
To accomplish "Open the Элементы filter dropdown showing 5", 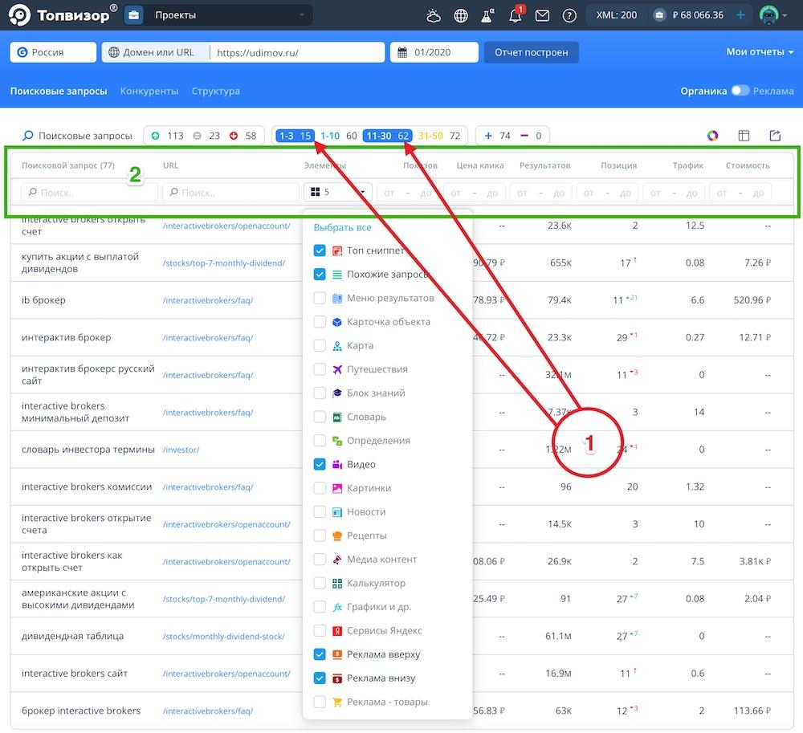I will point(338,193).
